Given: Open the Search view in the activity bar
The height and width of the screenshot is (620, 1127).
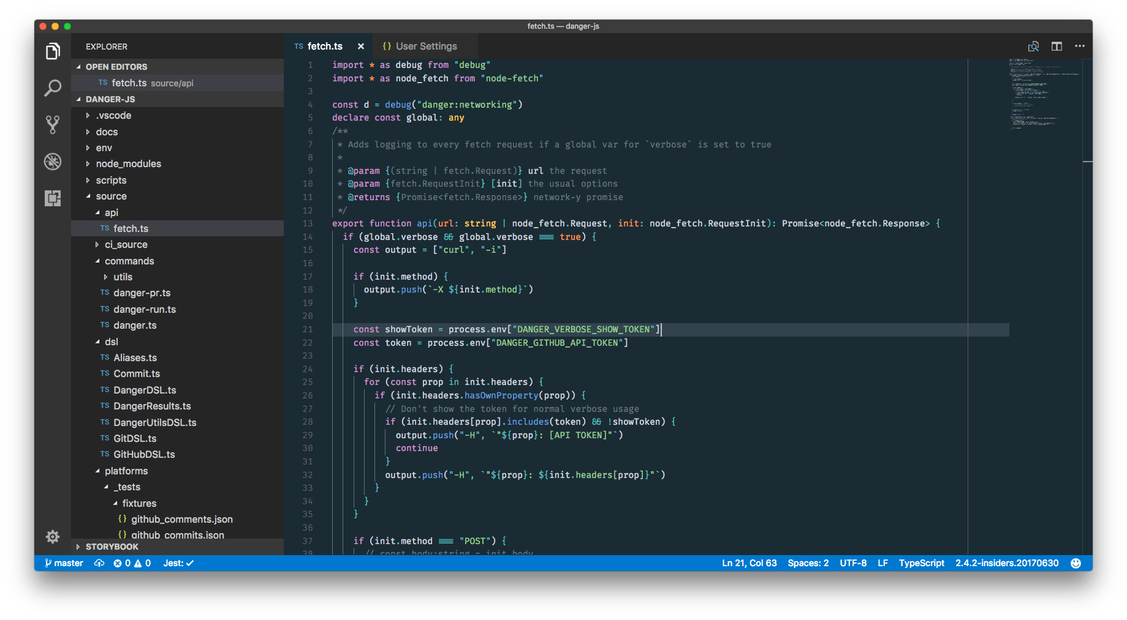Looking at the screenshot, I should [x=53, y=88].
